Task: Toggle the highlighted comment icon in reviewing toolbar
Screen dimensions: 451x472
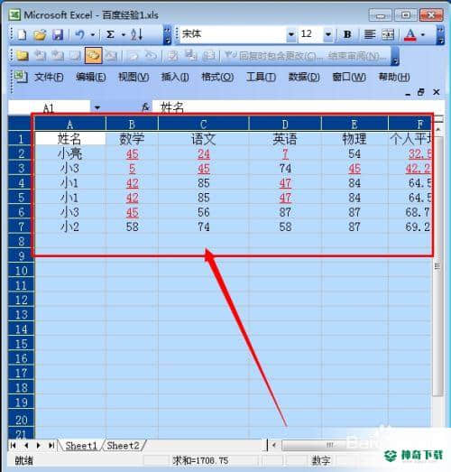Action: tap(93, 55)
